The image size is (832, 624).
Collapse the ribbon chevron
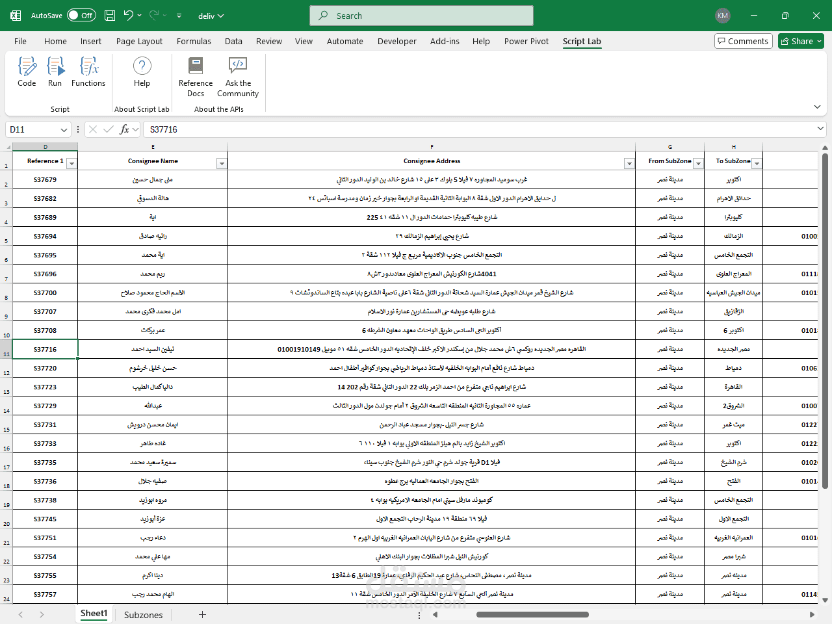[x=817, y=107]
